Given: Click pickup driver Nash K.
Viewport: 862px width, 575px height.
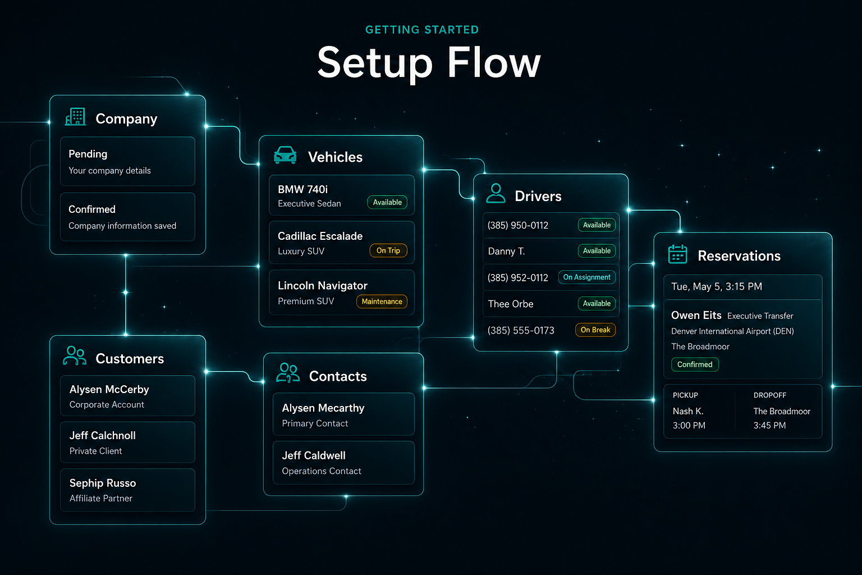Looking at the screenshot, I should pyautogui.click(x=688, y=411).
